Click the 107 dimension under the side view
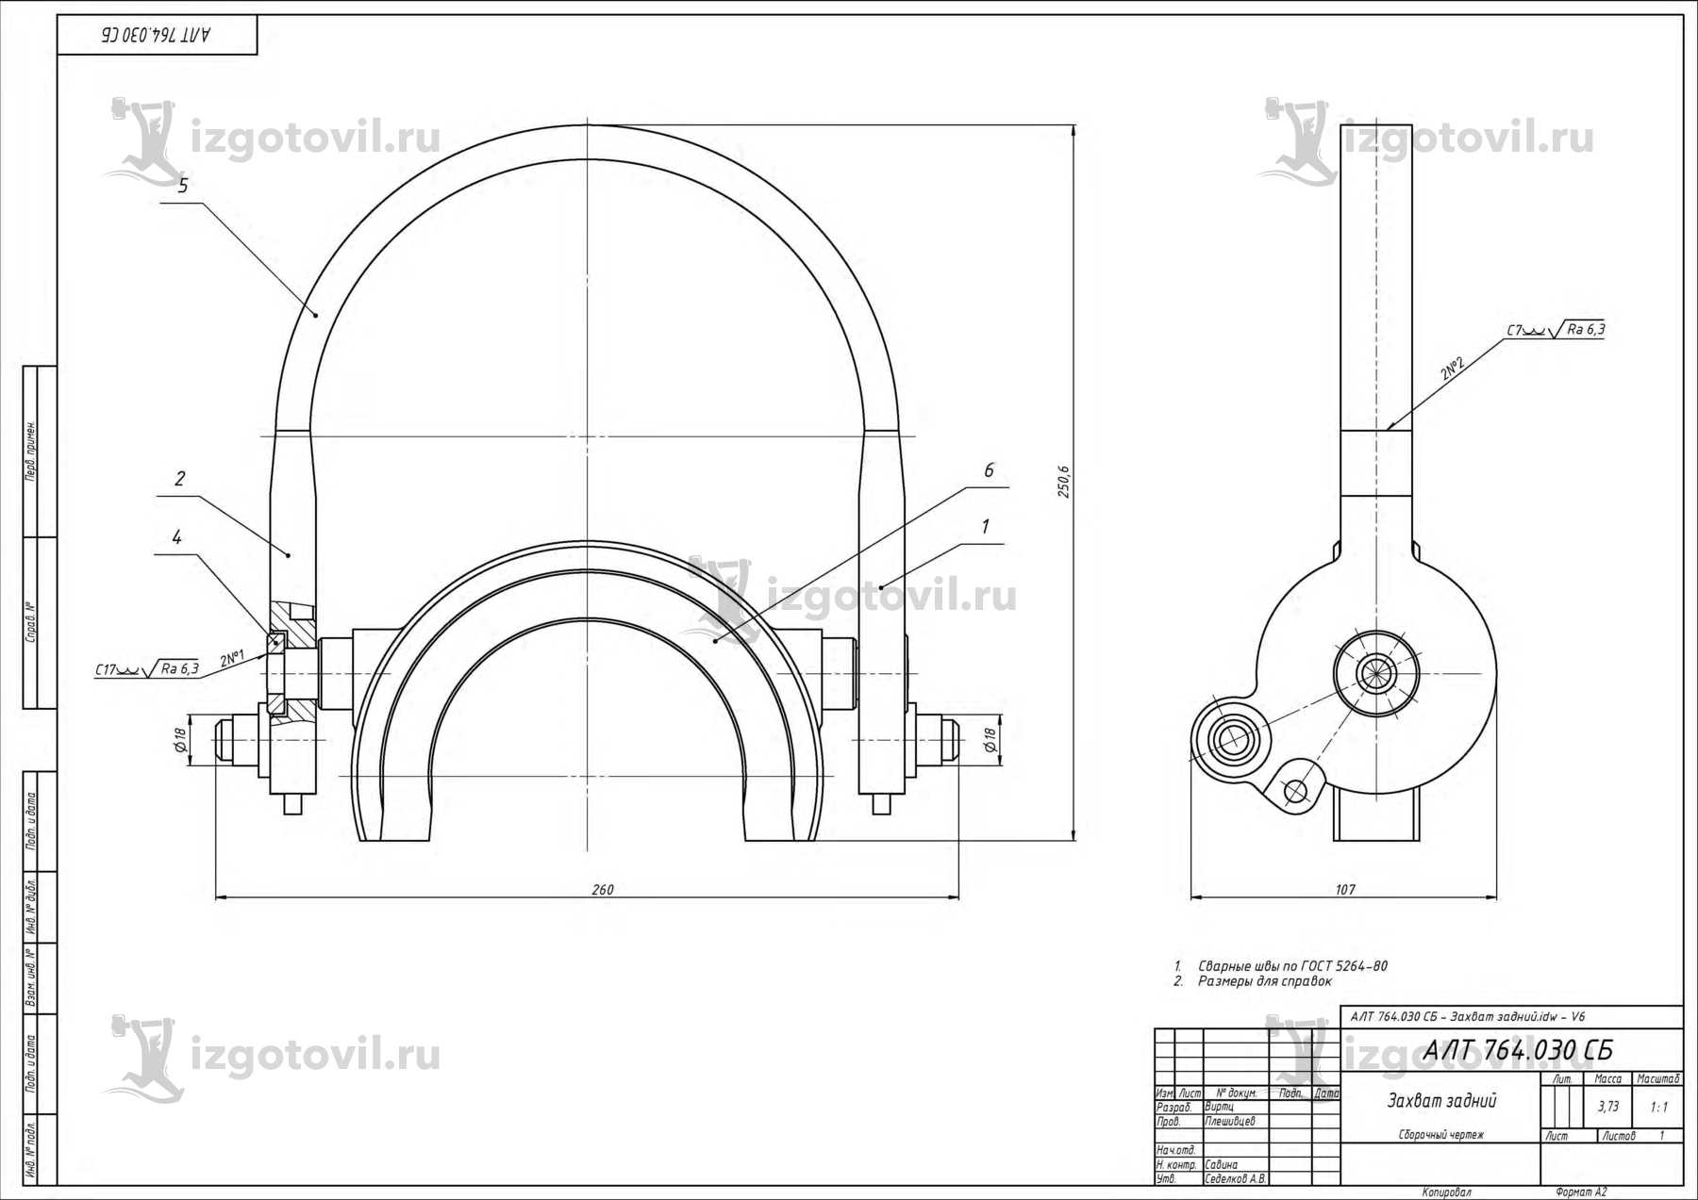 point(1345,890)
